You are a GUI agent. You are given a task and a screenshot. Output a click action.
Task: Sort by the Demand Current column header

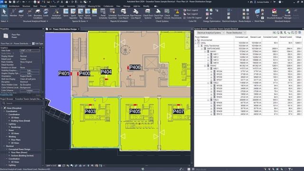click(285, 37)
